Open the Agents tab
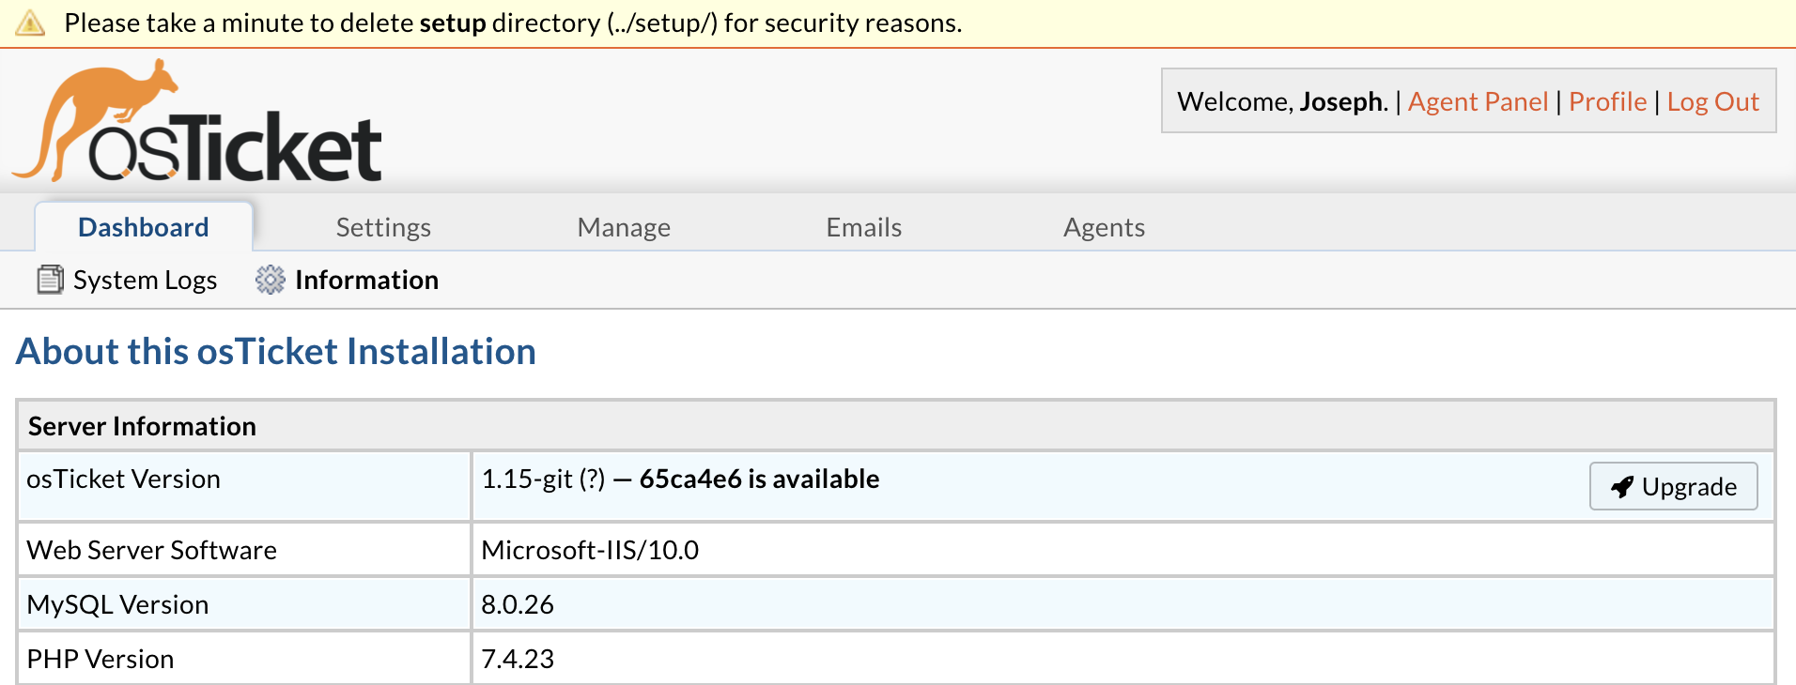1796x685 pixels. (1104, 227)
